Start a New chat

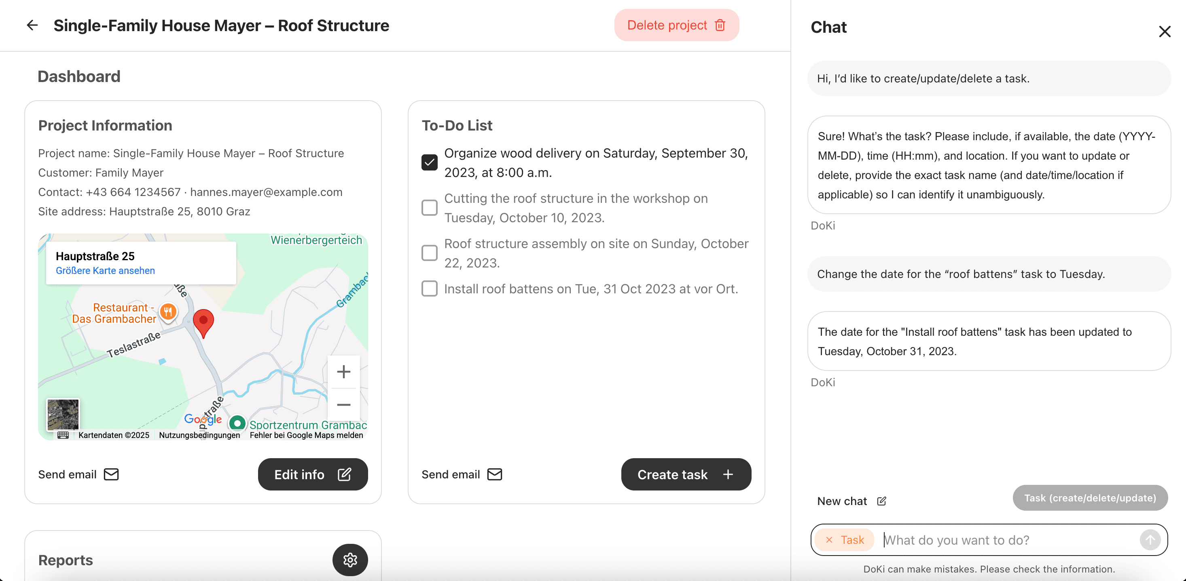click(851, 501)
